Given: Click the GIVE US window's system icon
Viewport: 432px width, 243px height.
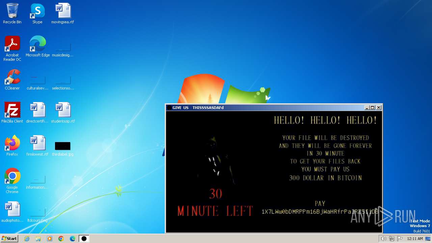Looking at the screenshot, I should click(x=169, y=108).
